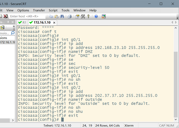Open the Transfer menu

pos(39,10)
